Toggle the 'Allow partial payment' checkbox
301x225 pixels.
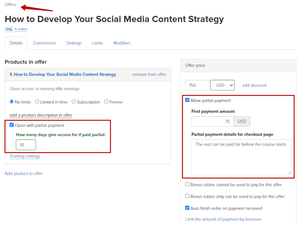[x=187, y=100]
